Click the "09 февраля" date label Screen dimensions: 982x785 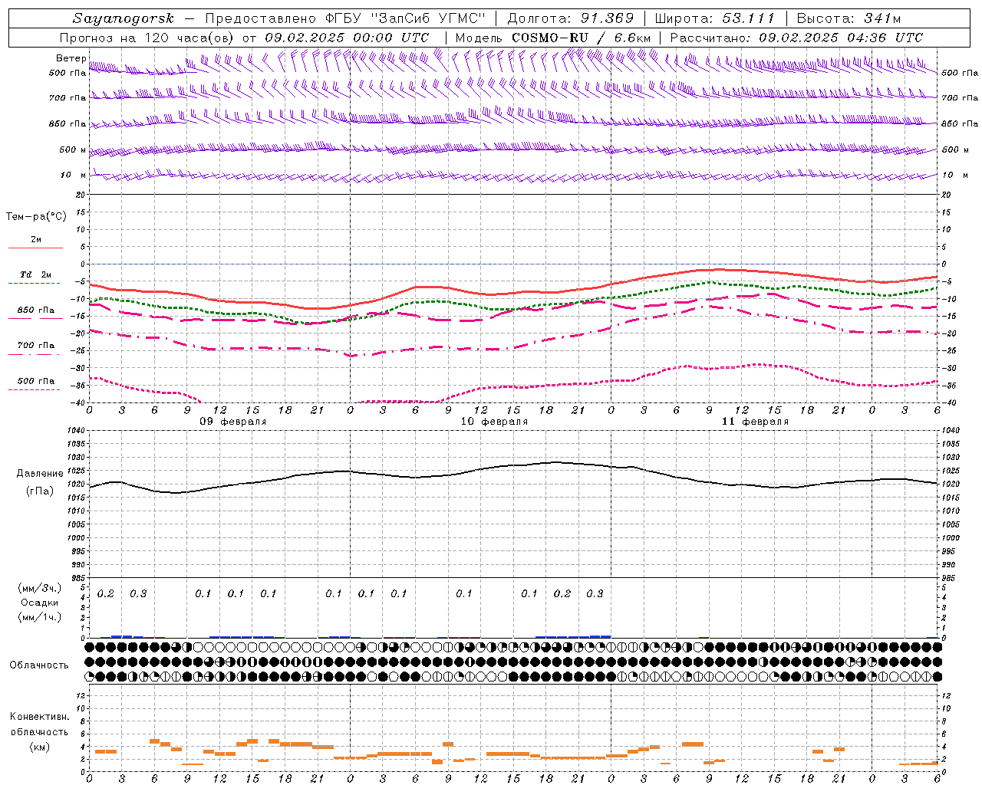tap(233, 422)
